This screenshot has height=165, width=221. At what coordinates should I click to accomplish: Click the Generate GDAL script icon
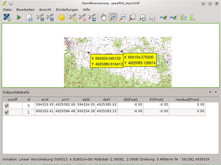point(29,18)
